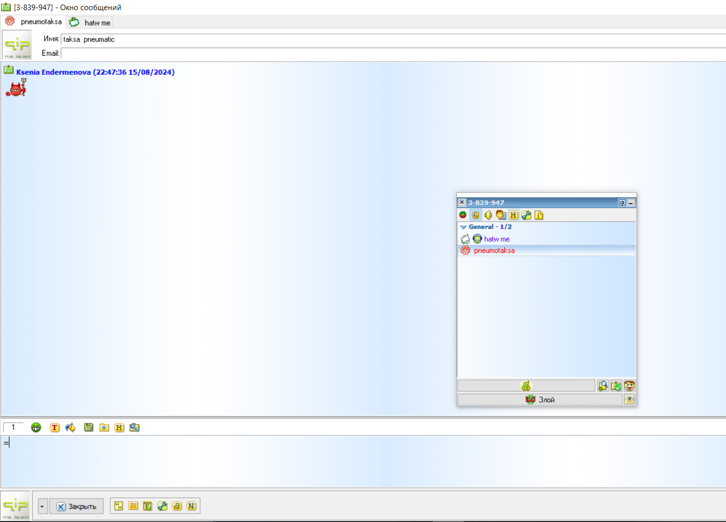Toggle the H history button in contact list
Screen dimensions: 726x522
(514, 215)
